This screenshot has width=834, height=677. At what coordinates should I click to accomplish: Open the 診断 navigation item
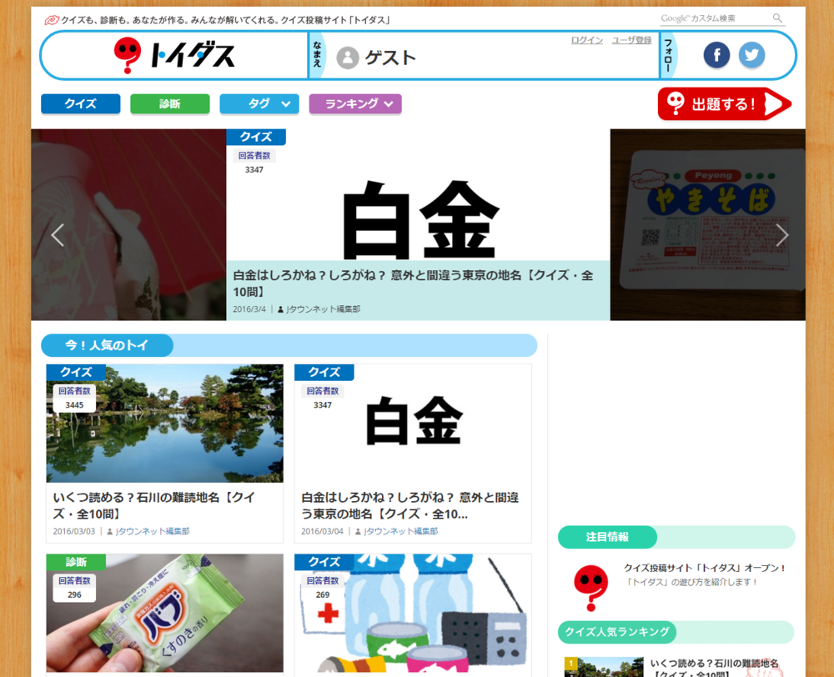click(169, 103)
